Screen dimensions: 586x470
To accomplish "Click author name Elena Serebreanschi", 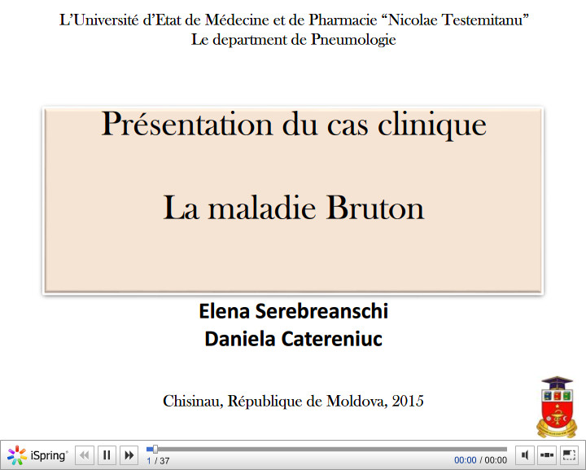I will [293, 311].
